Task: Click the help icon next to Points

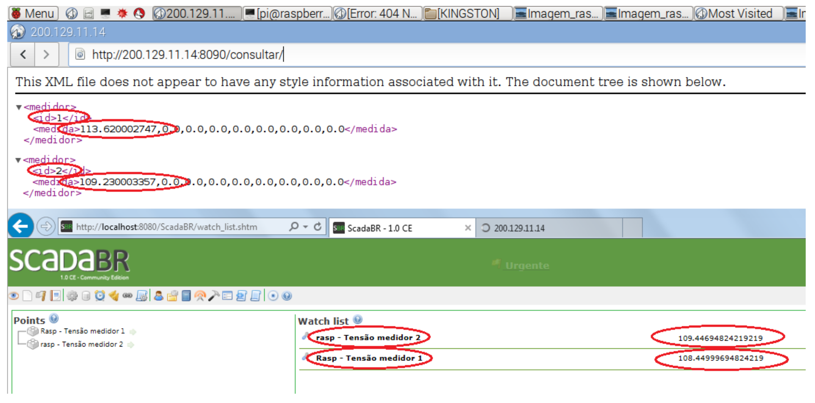Action: pyautogui.click(x=54, y=318)
